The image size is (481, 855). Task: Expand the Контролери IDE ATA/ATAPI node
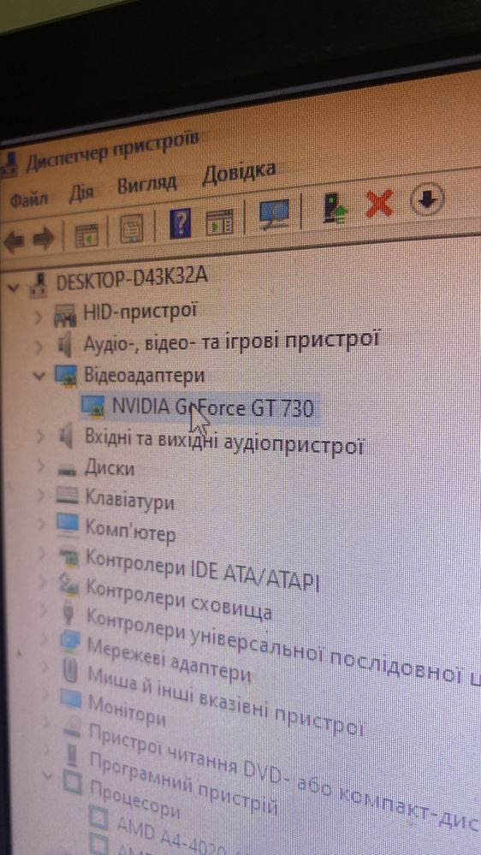[41, 554]
